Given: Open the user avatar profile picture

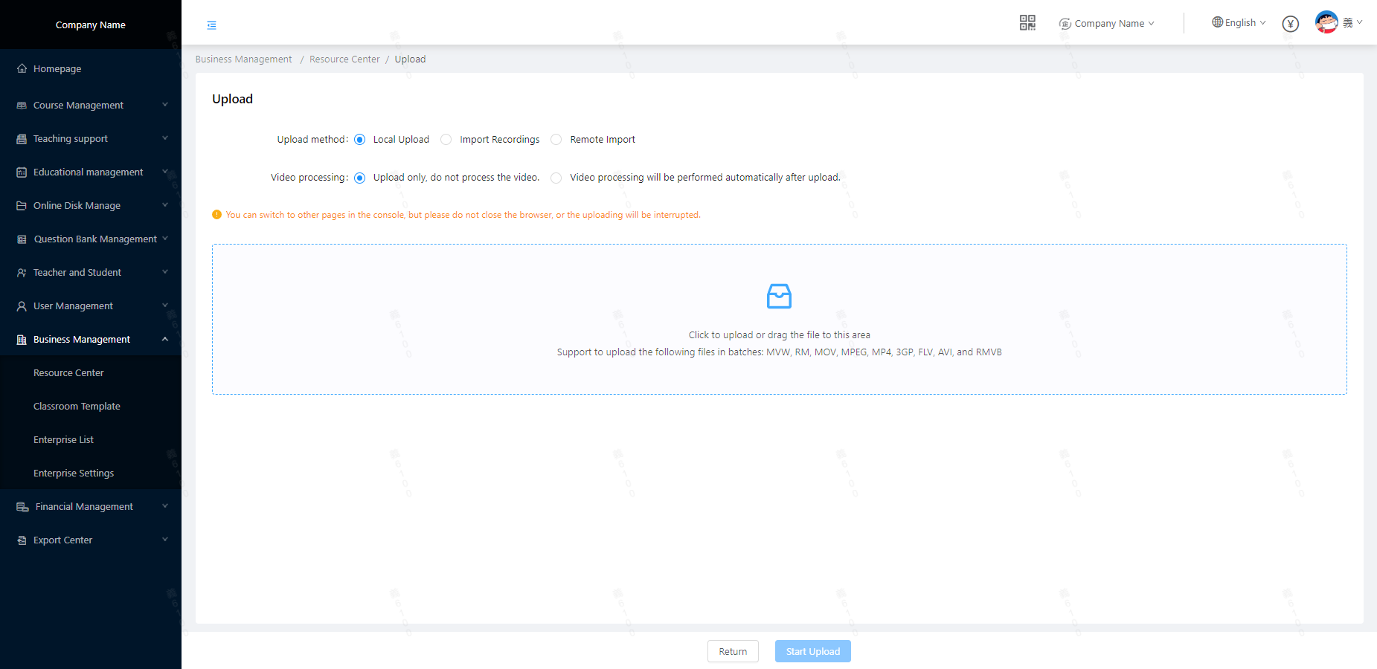Looking at the screenshot, I should [x=1326, y=22].
